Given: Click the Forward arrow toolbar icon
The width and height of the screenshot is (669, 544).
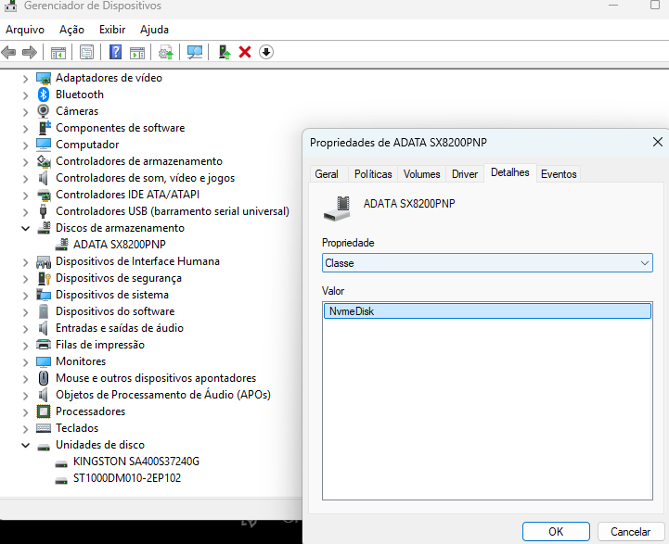Looking at the screenshot, I should tap(30, 53).
